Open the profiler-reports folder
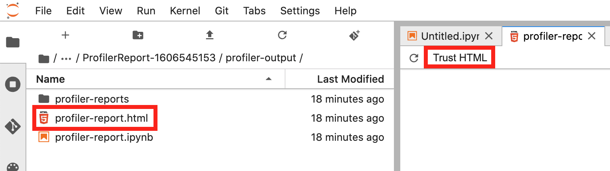This screenshot has height=171, width=610. 92,99
